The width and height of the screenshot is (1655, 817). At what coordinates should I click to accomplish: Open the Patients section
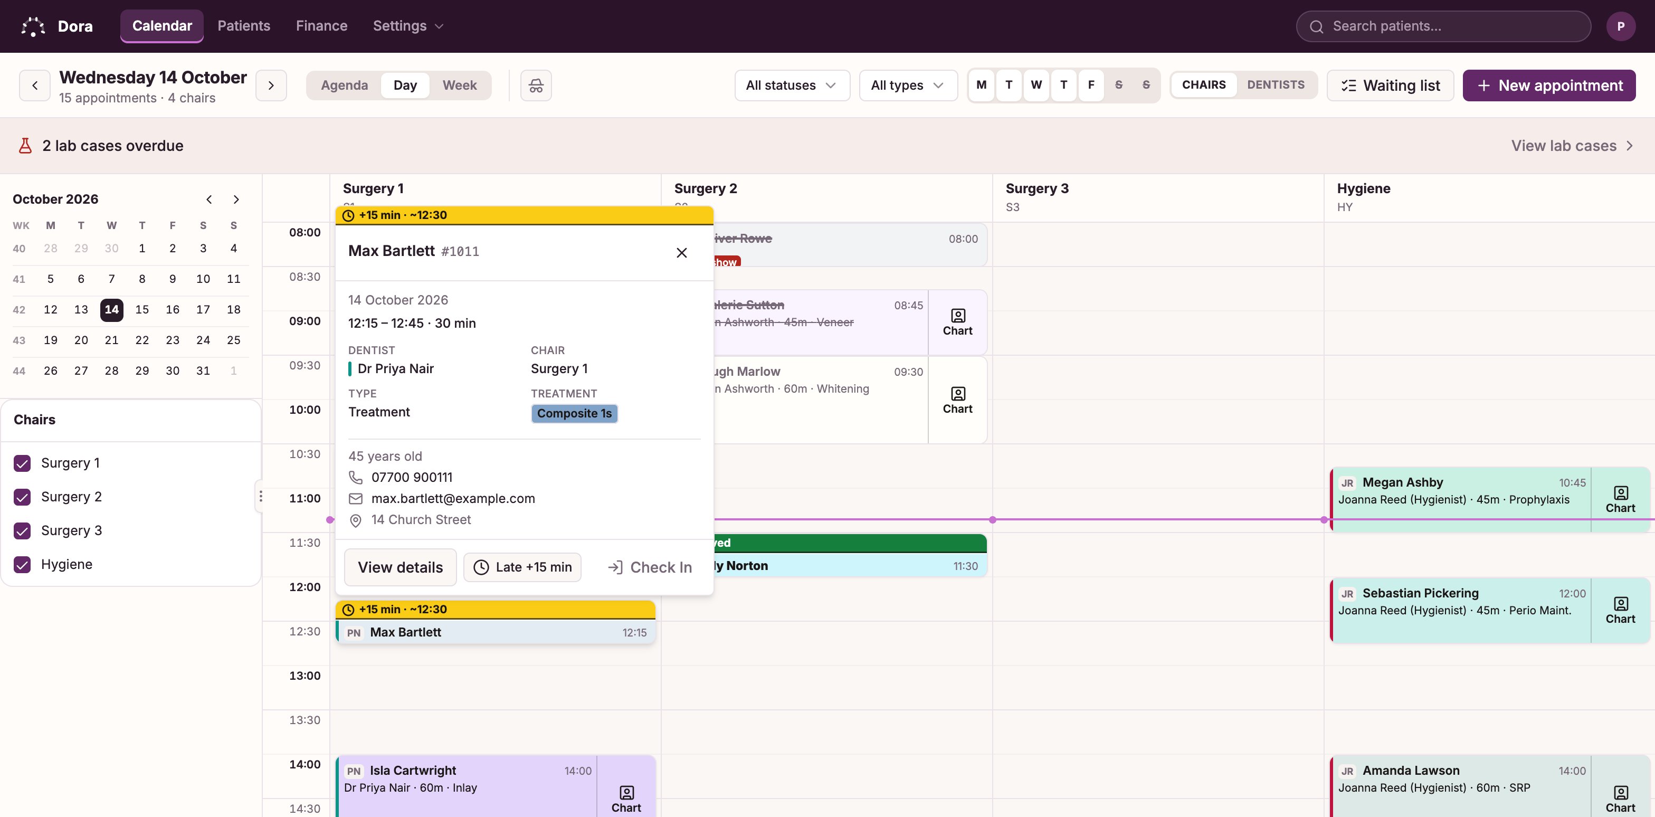tap(243, 26)
